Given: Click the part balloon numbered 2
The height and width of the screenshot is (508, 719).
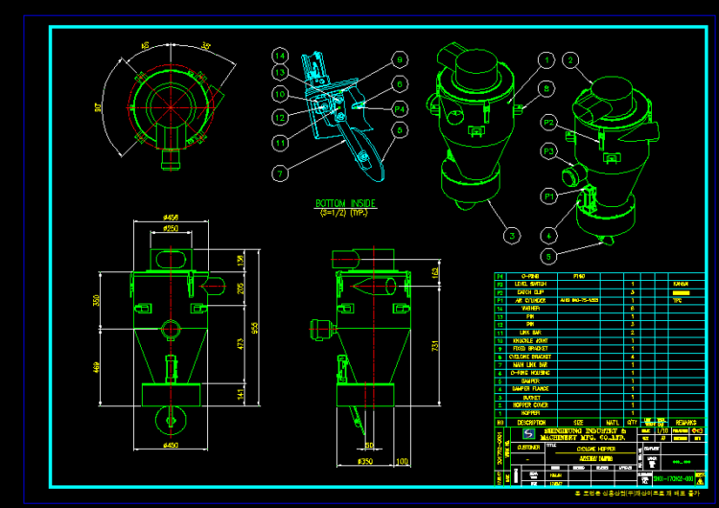Looking at the screenshot, I should click(x=572, y=60).
